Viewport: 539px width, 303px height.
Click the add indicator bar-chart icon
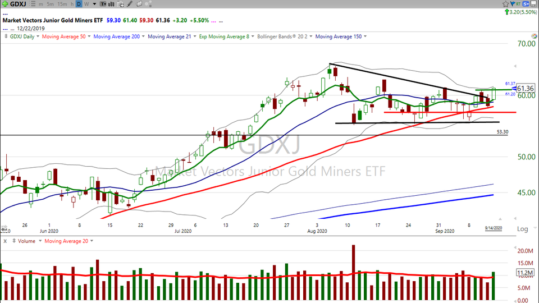click(x=111, y=4)
